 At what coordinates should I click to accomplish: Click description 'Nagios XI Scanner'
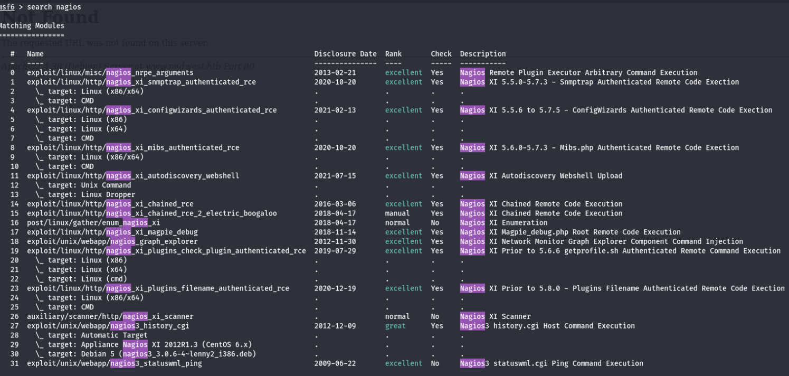coord(495,317)
